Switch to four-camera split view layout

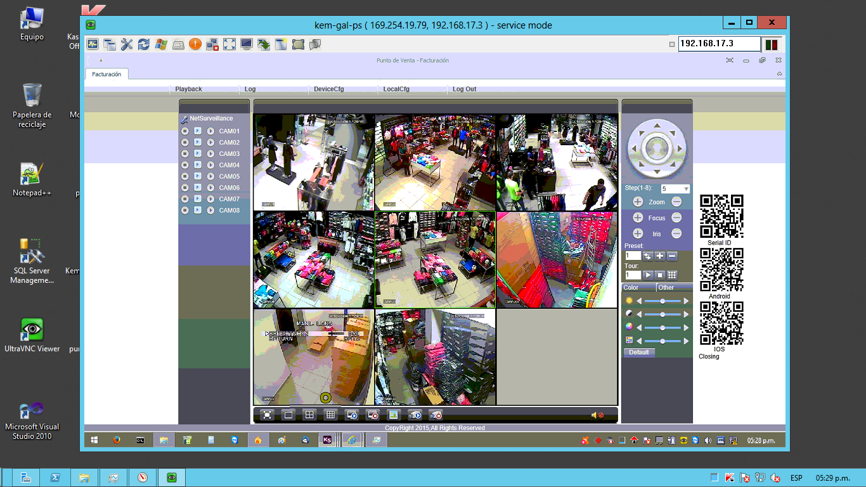(x=309, y=415)
